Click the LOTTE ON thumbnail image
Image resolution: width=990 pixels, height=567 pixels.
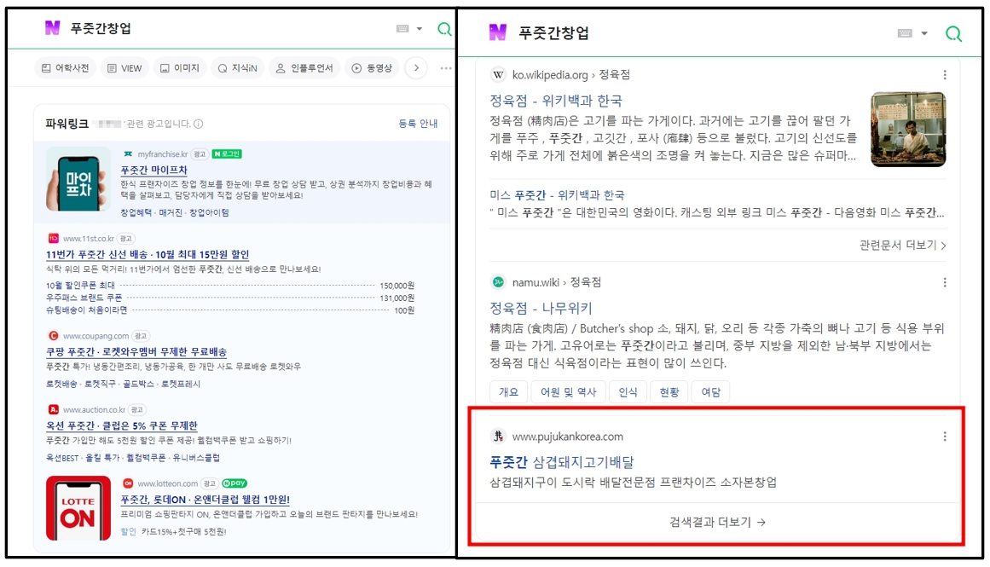pos(78,508)
